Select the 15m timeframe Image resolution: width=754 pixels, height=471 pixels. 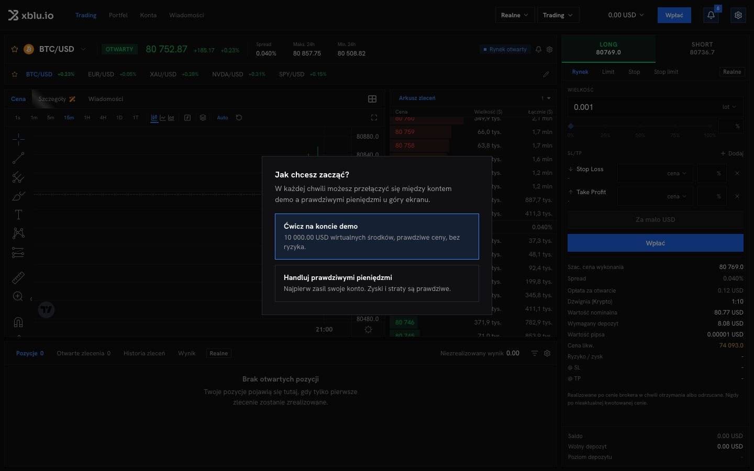(69, 118)
